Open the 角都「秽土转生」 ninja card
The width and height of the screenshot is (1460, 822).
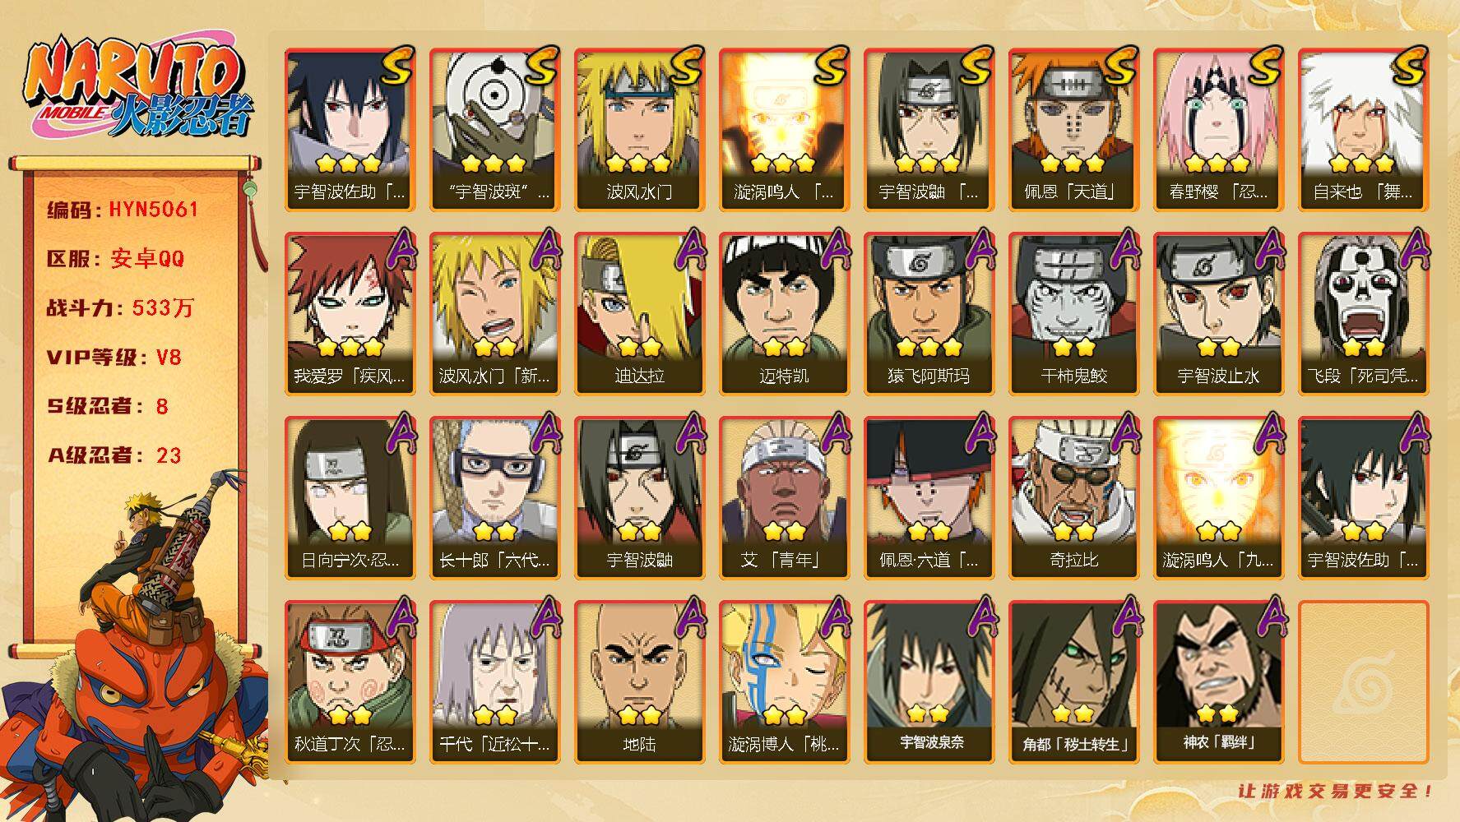pyautogui.click(x=1073, y=682)
